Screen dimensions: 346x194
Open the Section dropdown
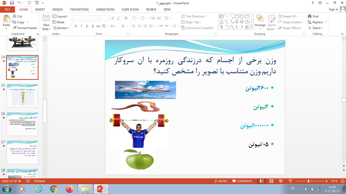coord(61,28)
